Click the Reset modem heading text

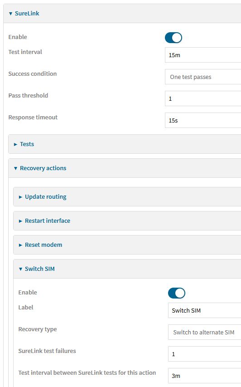[43, 245]
